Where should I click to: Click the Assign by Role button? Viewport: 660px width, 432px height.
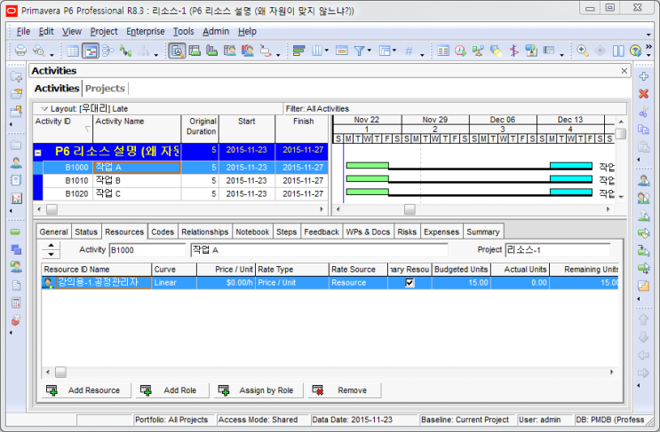258,390
